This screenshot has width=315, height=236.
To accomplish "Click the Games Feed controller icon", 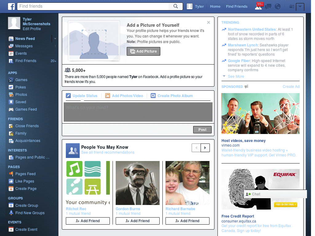I will coord(11,109).
